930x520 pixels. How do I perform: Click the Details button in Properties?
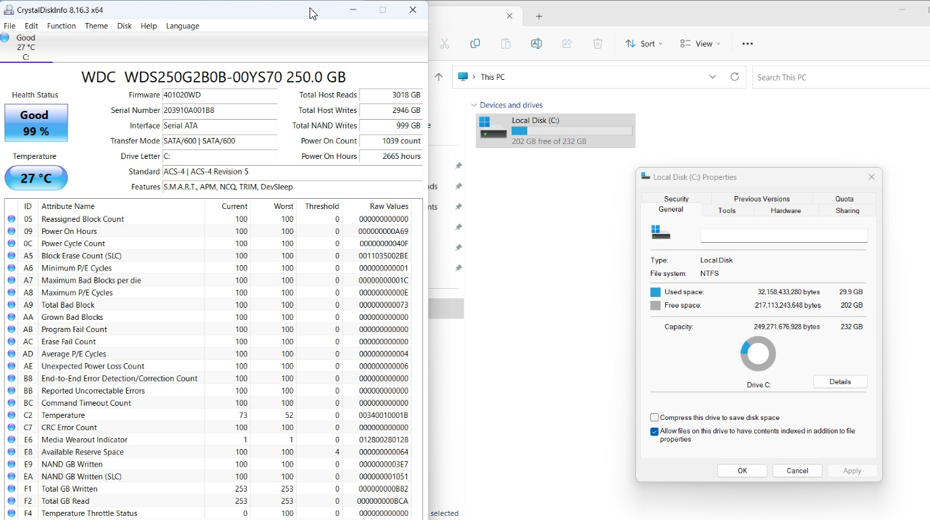pos(840,382)
